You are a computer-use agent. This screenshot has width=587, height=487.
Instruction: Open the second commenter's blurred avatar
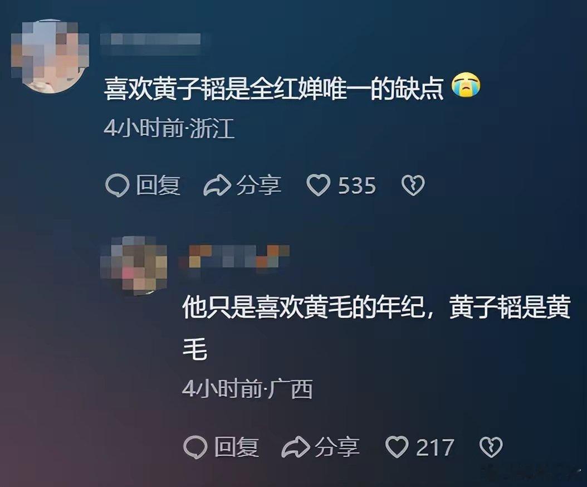134,265
